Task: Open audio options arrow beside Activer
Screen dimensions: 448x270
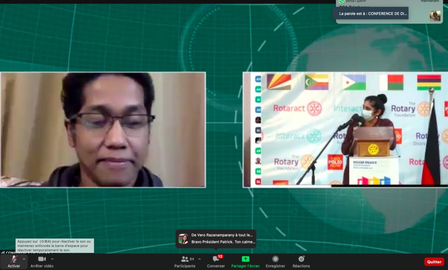Action: [24, 259]
